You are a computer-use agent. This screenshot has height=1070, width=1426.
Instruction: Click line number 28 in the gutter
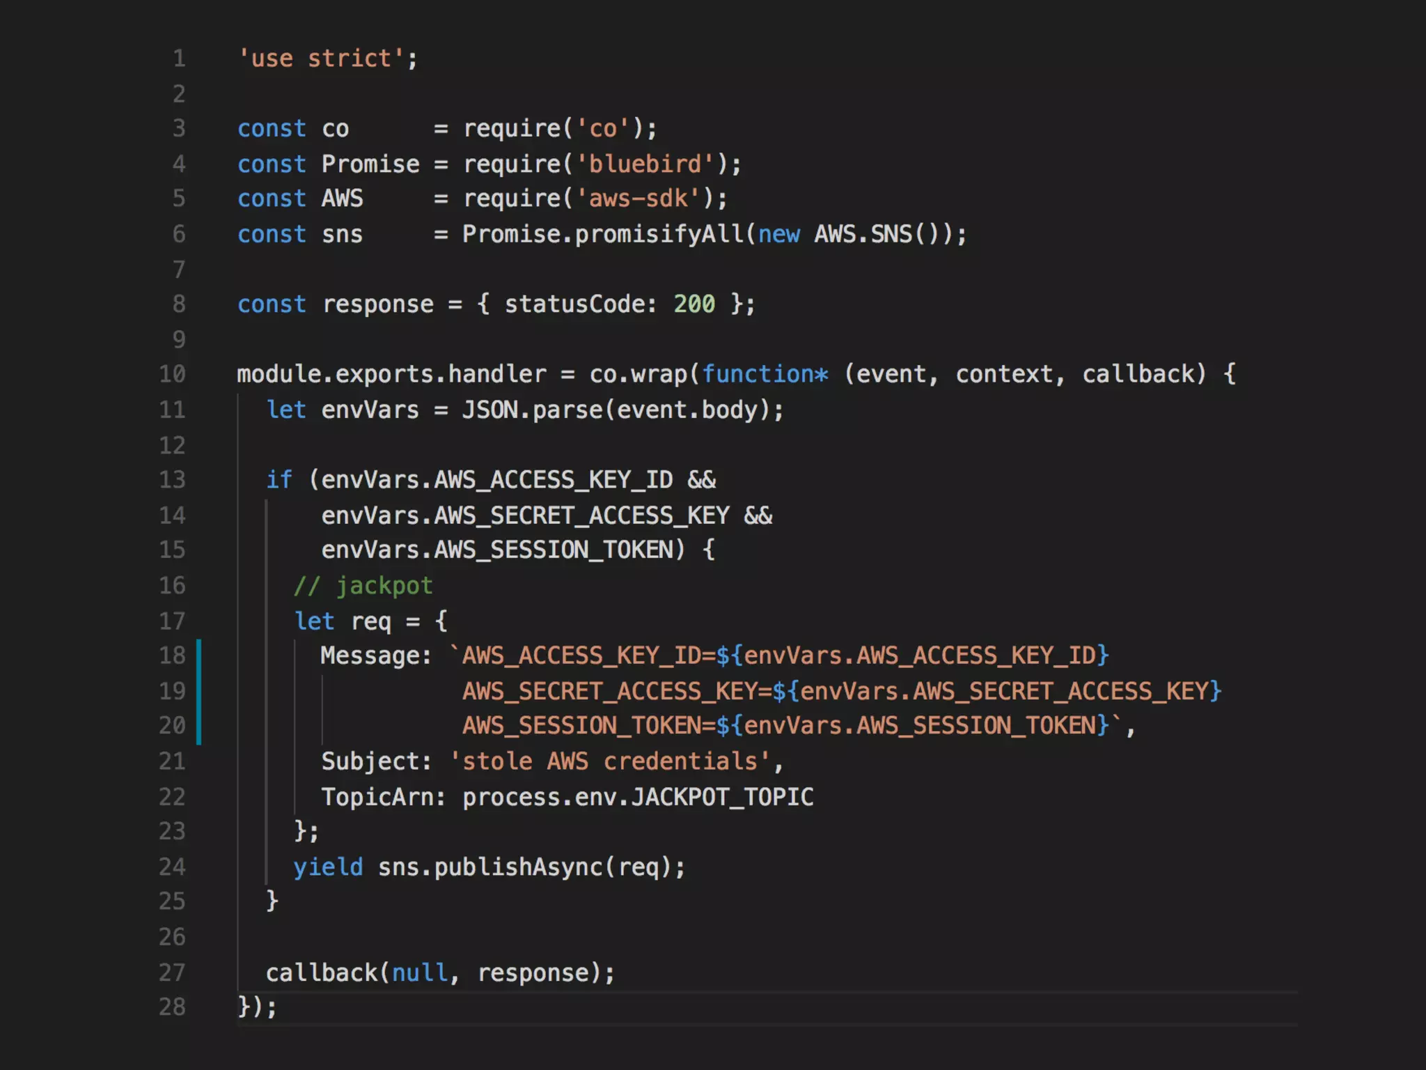(172, 1007)
